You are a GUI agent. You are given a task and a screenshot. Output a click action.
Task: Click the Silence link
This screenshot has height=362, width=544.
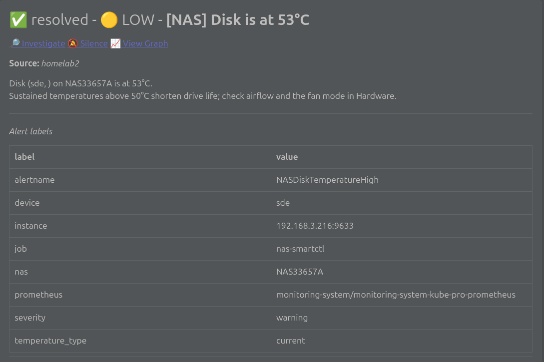click(94, 43)
